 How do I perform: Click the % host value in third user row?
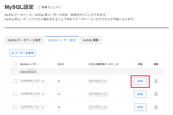tap(59, 107)
